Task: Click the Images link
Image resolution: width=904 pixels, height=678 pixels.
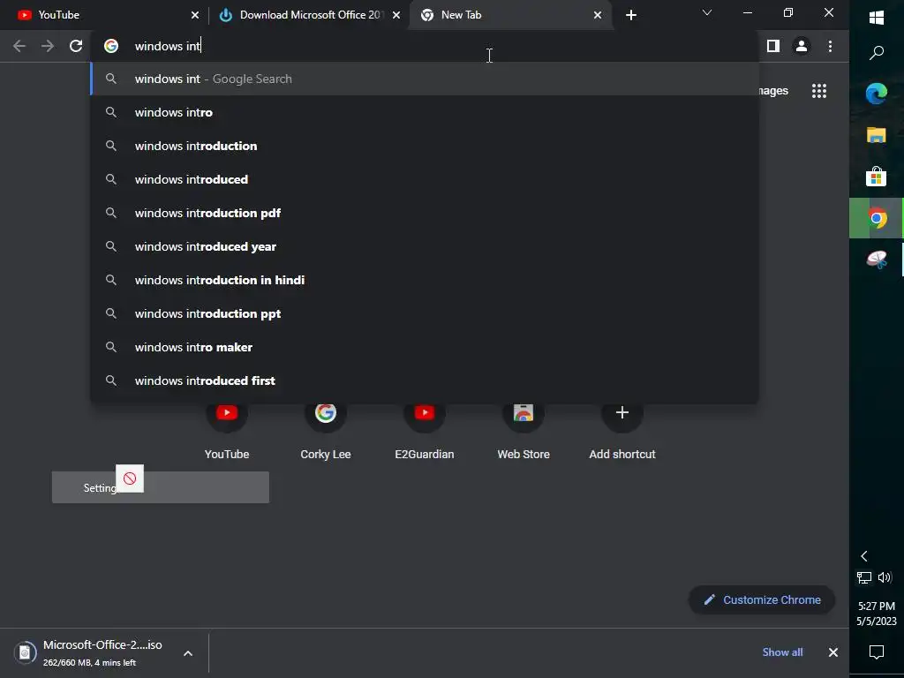Action: click(x=773, y=91)
